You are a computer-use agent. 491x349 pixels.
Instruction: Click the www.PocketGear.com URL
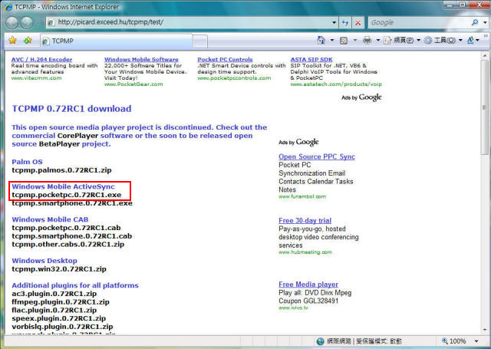pyautogui.click(x=133, y=84)
